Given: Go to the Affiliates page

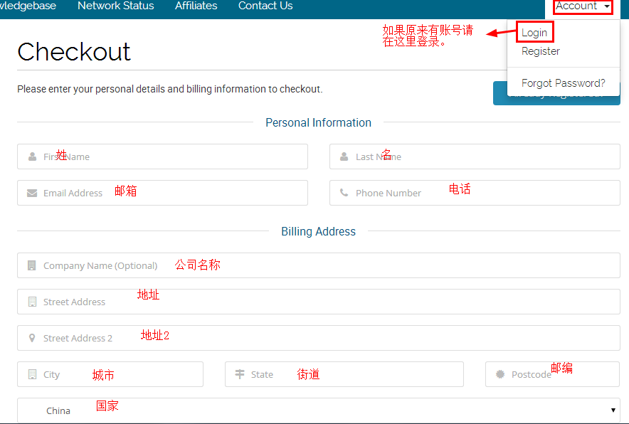Looking at the screenshot, I should 196,6.
